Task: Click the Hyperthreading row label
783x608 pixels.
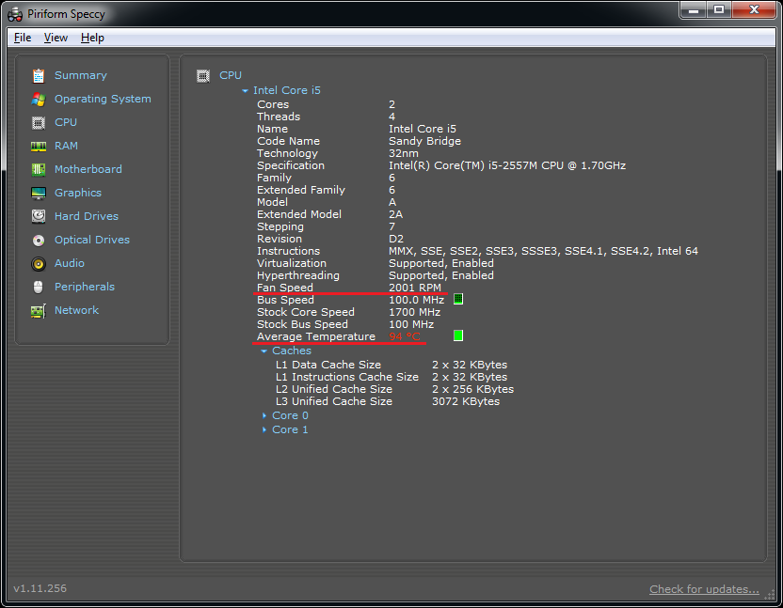Action: point(298,276)
